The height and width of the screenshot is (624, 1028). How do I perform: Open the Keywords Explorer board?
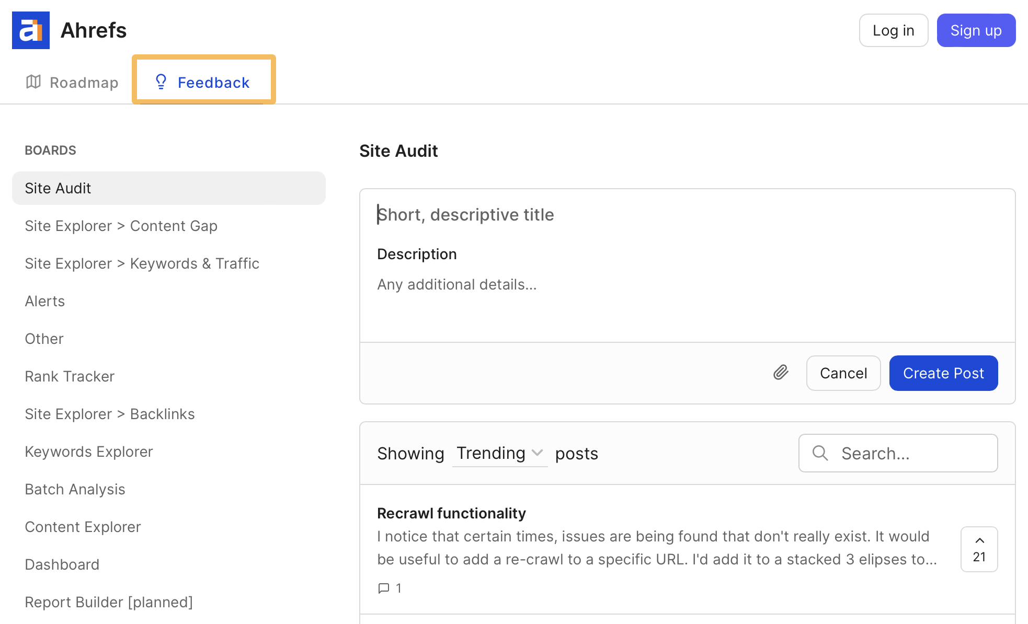pyautogui.click(x=88, y=452)
